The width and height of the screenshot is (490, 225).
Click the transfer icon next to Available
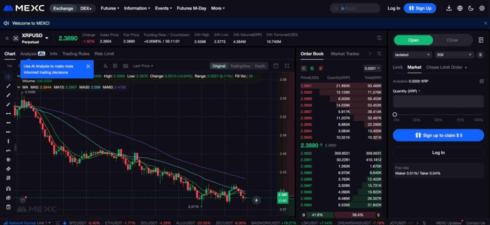click(481, 81)
